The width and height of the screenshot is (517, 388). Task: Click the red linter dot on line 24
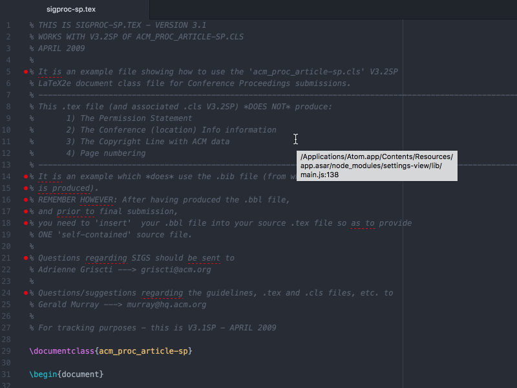pos(25,293)
